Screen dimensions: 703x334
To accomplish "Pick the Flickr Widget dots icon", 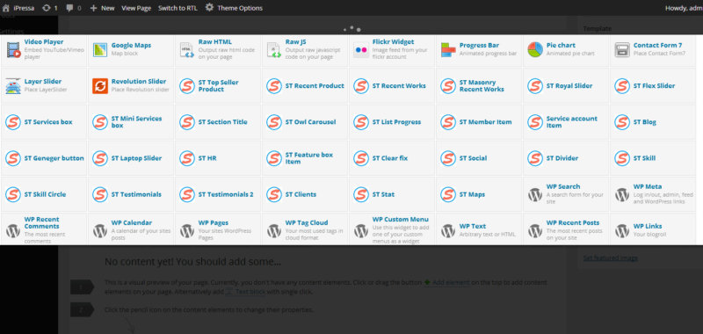I will pos(361,49).
